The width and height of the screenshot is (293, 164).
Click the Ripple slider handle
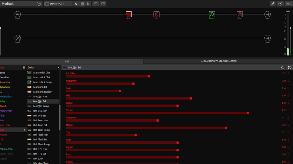[178, 150]
